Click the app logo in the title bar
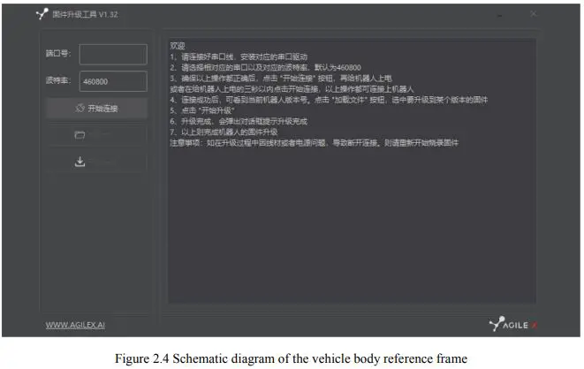Screen dimensions: 584x369 coord(42,14)
